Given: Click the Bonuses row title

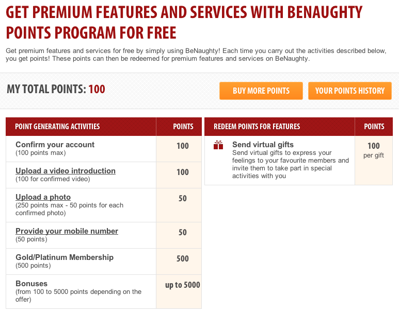Looking at the screenshot, I should (31, 284).
